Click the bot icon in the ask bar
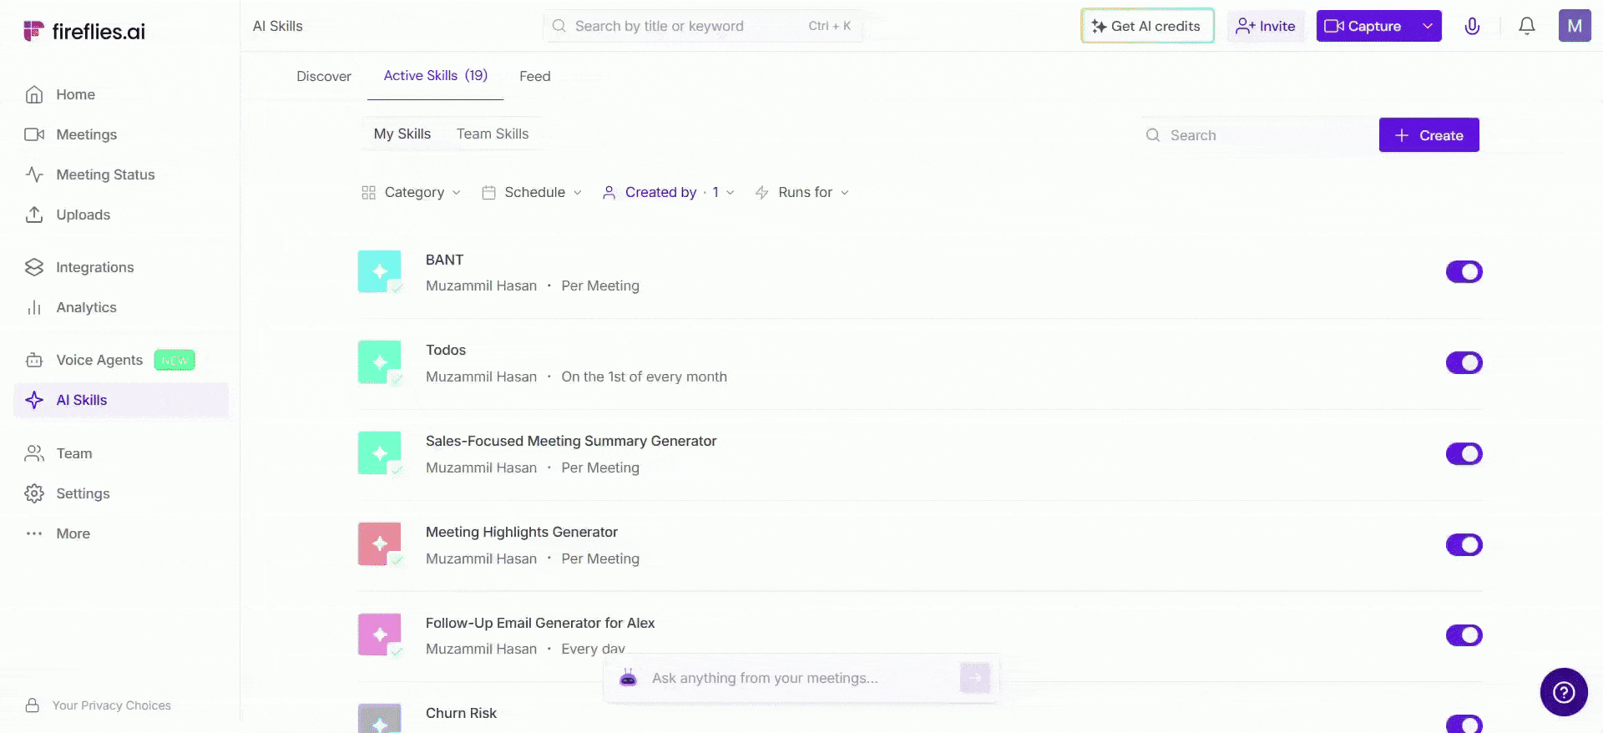Image resolution: width=1603 pixels, height=733 pixels. 629,678
